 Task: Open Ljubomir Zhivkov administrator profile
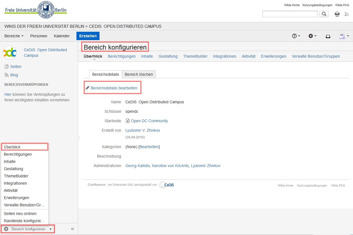[206, 166]
